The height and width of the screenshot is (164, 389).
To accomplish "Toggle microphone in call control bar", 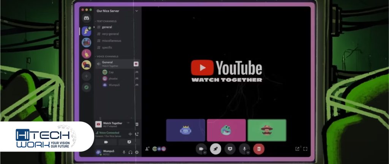I will coord(244,149).
